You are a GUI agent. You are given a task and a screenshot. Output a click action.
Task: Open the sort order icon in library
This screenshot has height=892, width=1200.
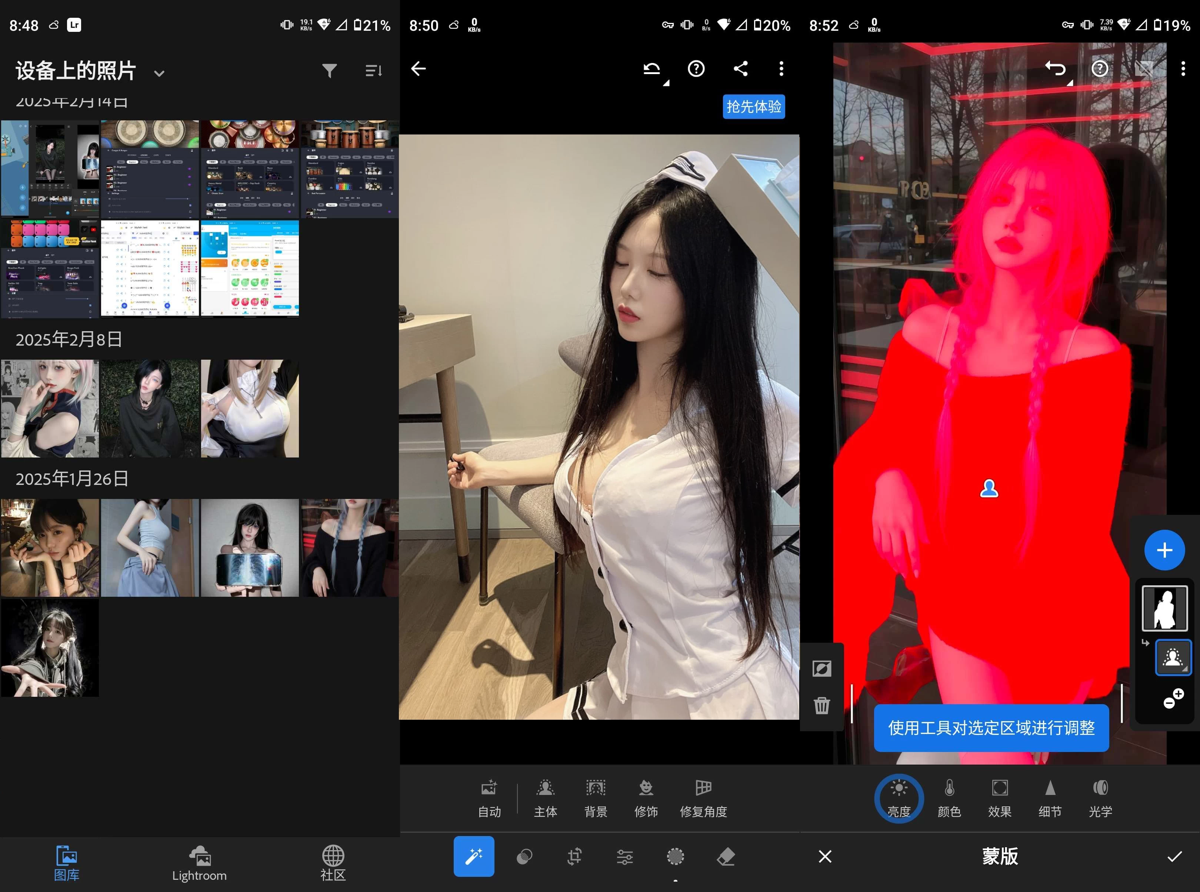[374, 71]
